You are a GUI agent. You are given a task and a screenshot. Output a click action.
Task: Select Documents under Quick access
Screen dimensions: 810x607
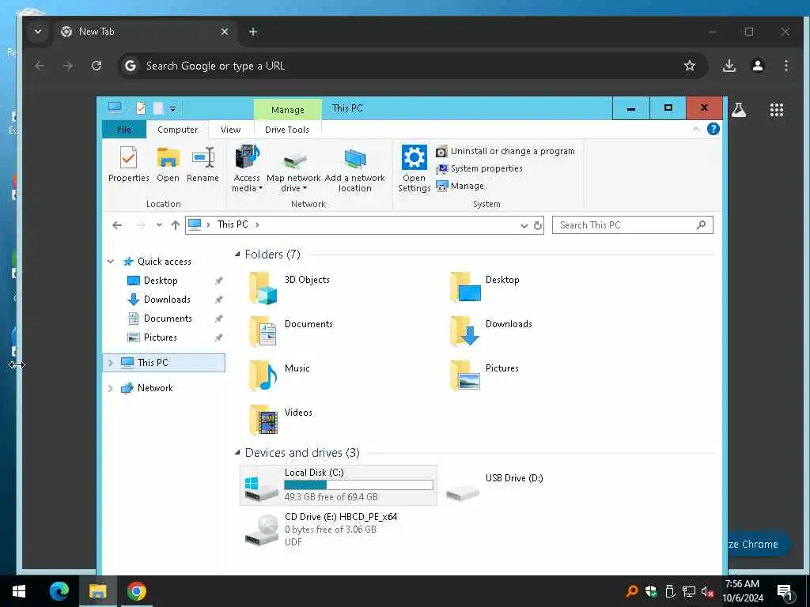[x=168, y=319]
